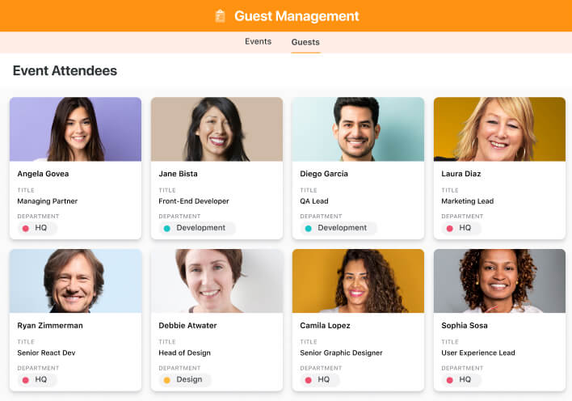Click the Head of Design title text

coord(184,352)
